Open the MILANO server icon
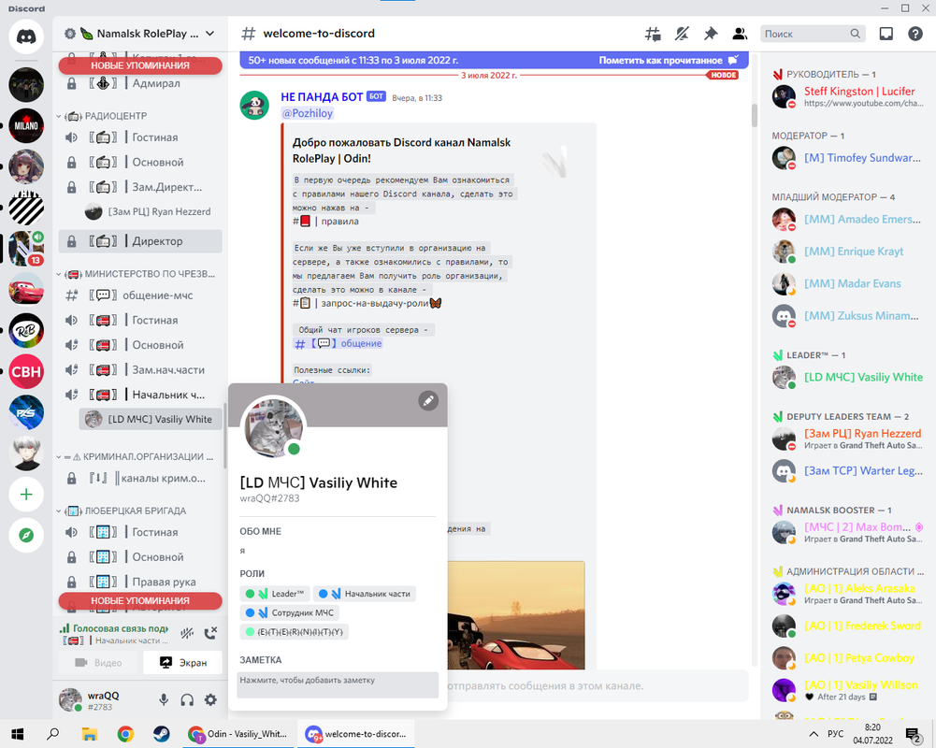Viewport: 936px width, 748px height. [x=26, y=125]
